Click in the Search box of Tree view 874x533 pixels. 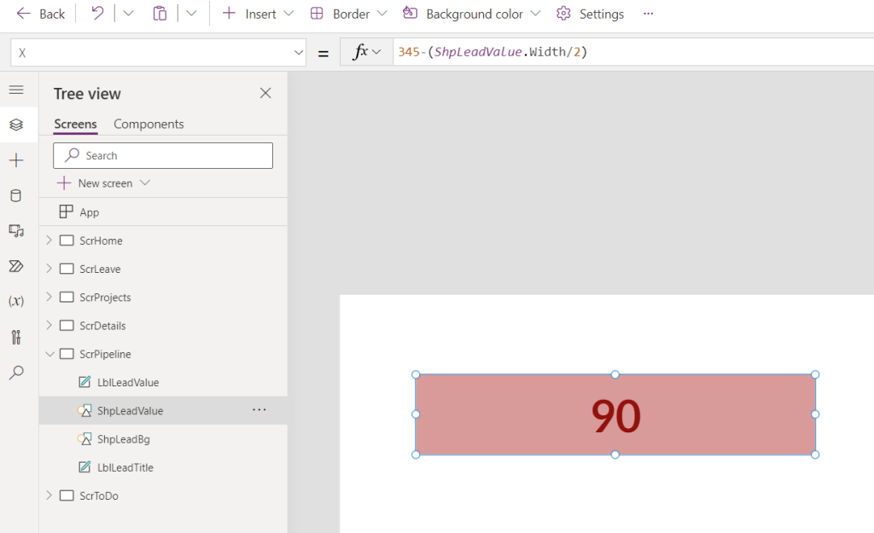pyautogui.click(x=162, y=155)
